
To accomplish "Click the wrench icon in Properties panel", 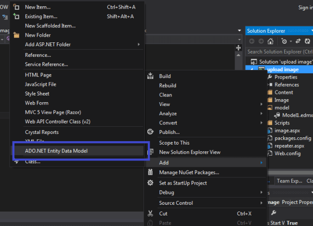I will tap(274, 213).
